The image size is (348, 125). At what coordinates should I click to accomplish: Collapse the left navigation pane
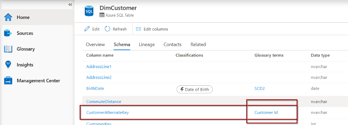(70, 4)
